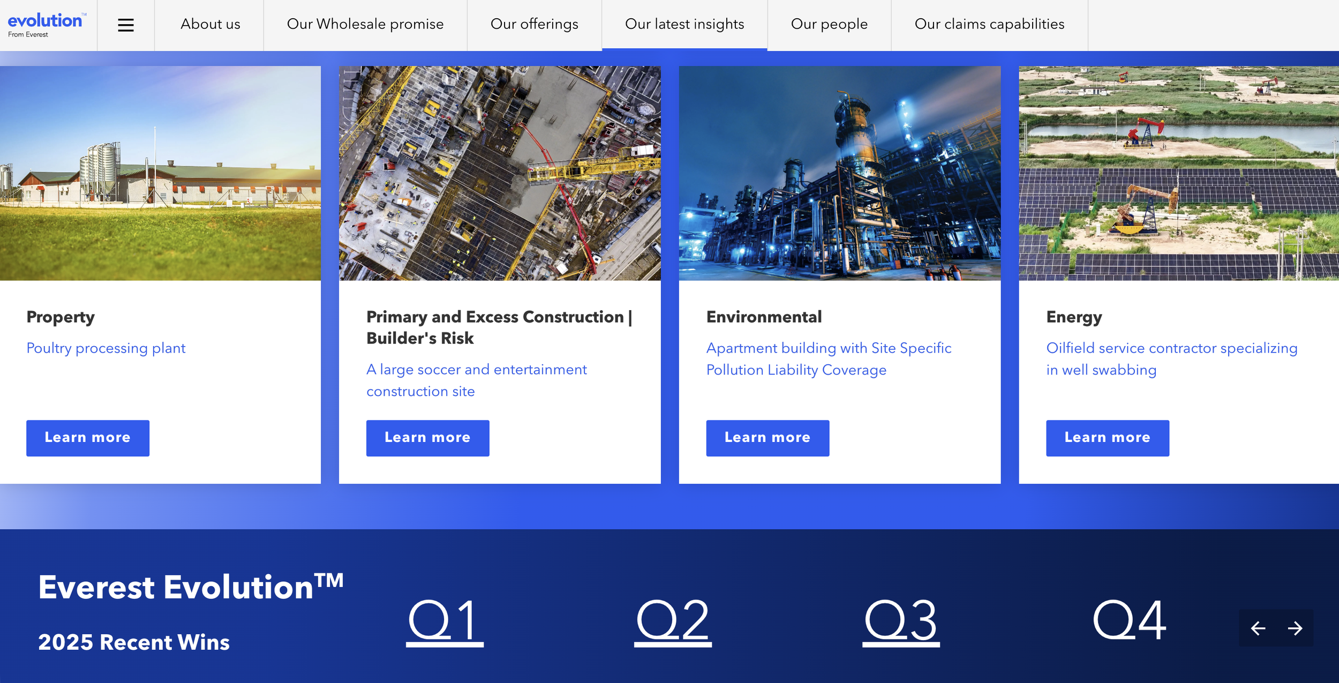Viewport: 1339px width, 683px height.
Task: Click the previous arrow in carousel
Action: [x=1258, y=628]
